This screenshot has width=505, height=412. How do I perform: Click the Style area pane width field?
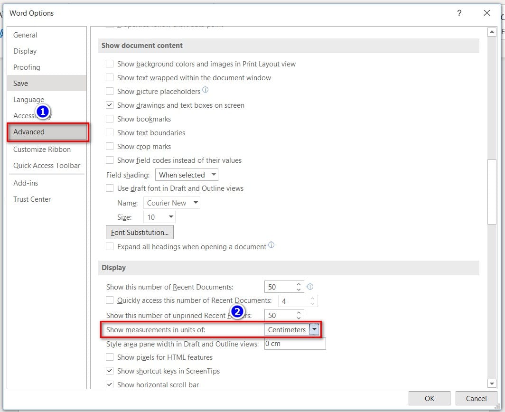click(x=295, y=344)
